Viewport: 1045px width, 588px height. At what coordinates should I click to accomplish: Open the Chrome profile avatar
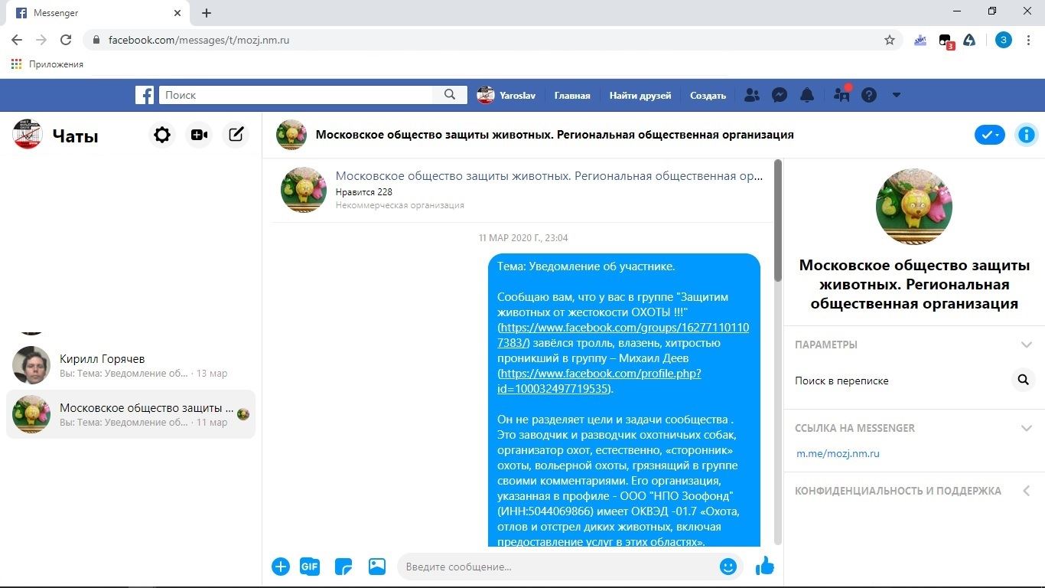[1004, 40]
